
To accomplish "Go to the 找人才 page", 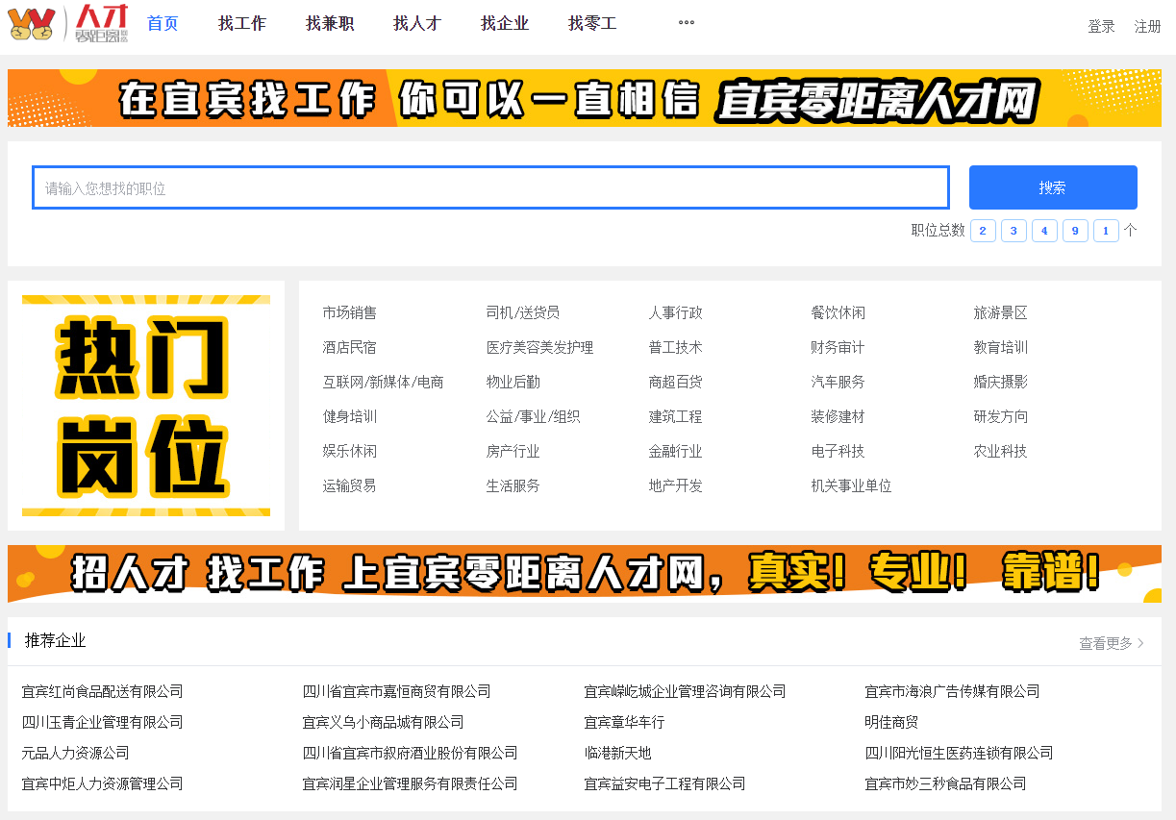I will click(x=417, y=24).
